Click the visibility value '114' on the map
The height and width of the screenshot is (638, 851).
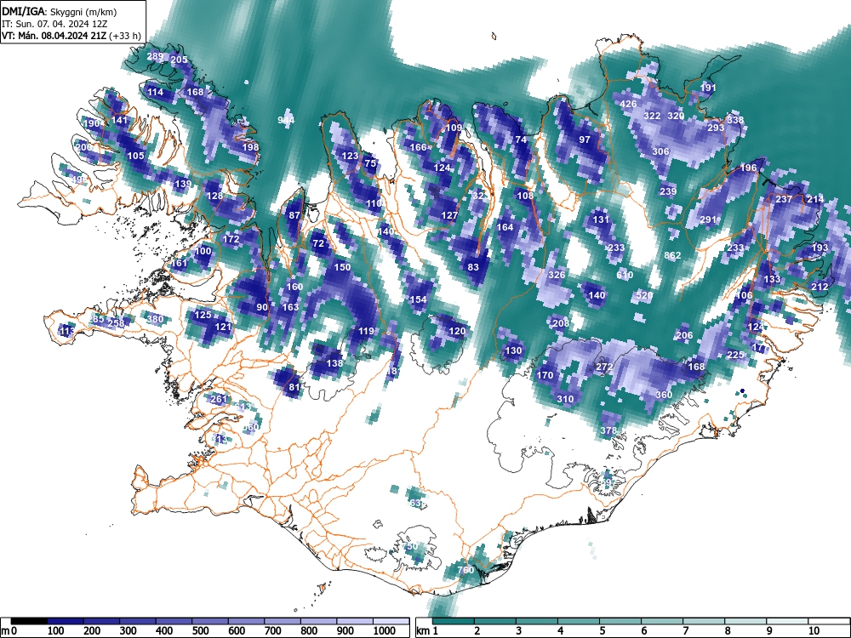click(155, 92)
